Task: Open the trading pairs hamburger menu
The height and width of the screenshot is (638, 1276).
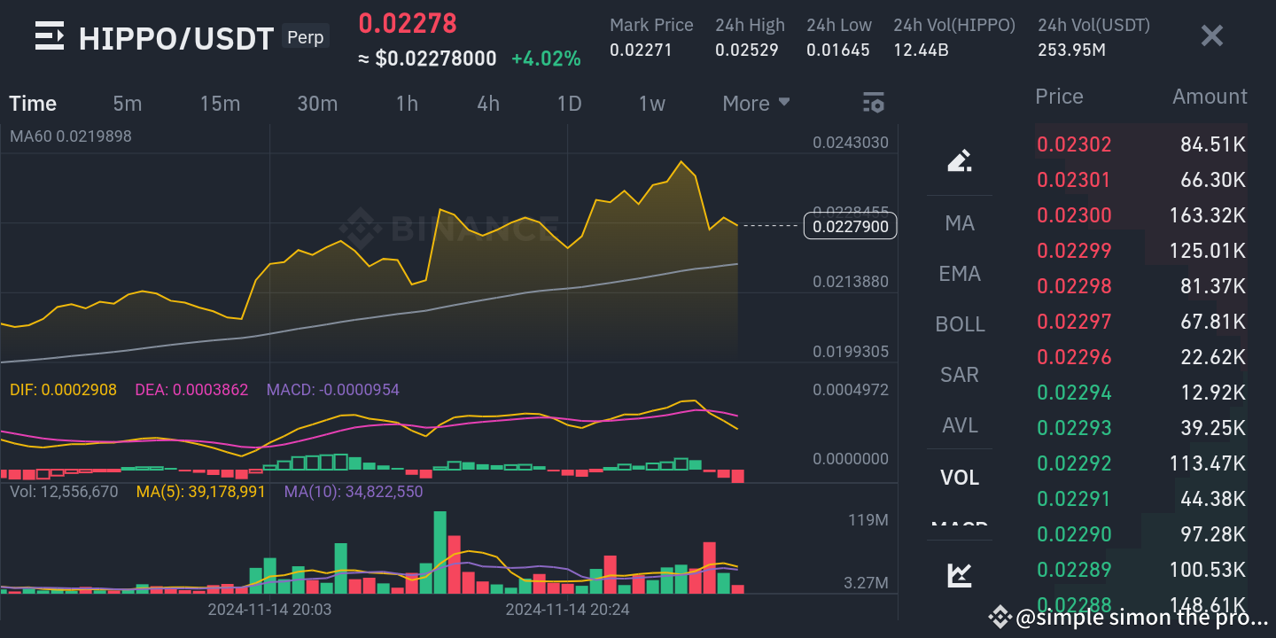Action: (49, 35)
